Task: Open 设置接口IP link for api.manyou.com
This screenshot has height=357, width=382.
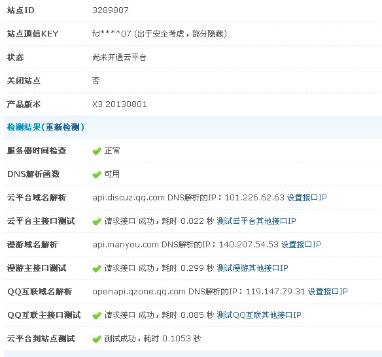Action: pos(301,244)
